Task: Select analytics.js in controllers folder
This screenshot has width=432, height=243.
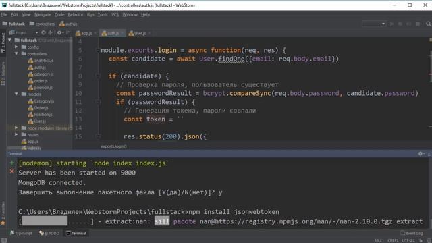Action: (40, 61)
